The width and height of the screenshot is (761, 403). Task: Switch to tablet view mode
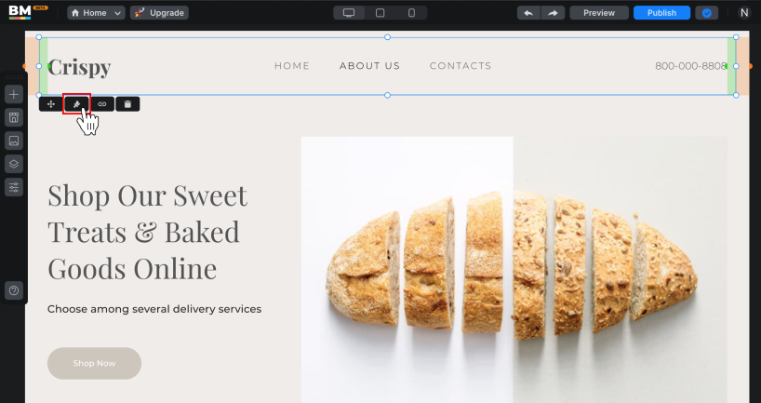click(x=380, y=13)
